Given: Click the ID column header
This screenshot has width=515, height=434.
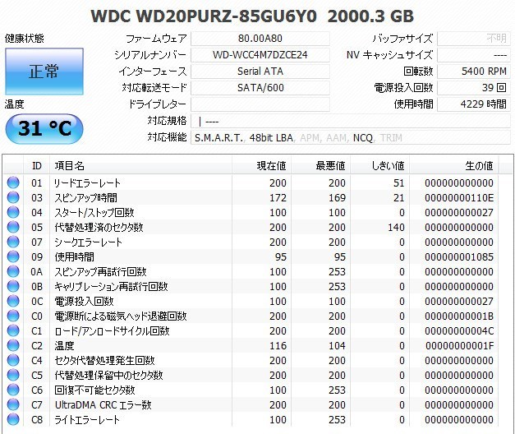Looking at the screenshot, I should [x=36, y=165].
